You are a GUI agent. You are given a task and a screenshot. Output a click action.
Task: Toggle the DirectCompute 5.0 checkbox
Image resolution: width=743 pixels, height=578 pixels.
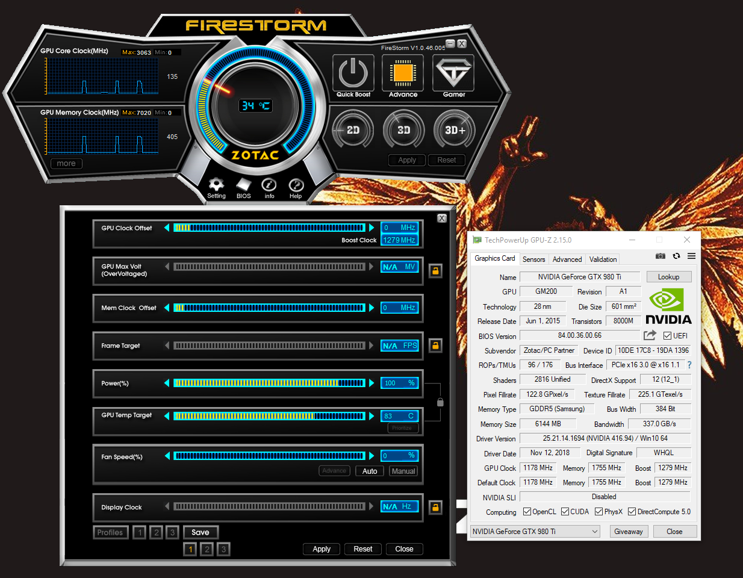click(x=632, y=512)
